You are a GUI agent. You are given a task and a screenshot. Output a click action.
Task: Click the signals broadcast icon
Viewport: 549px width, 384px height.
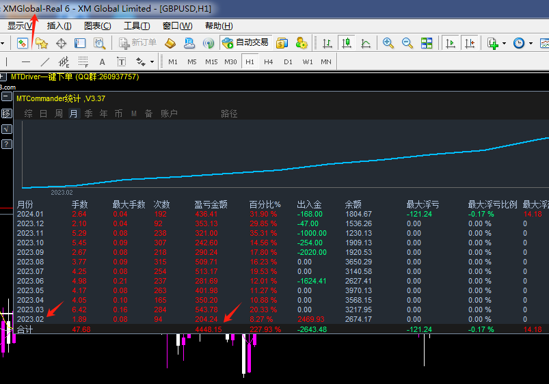coord(209,43)
